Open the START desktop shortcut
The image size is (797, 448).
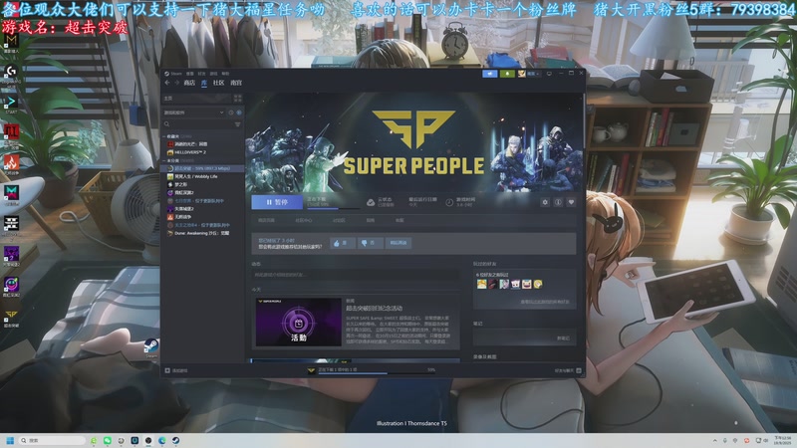click(11, 105)
